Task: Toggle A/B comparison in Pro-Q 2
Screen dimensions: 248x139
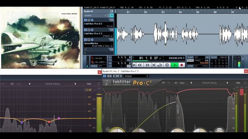Action: tap(12, 84)
